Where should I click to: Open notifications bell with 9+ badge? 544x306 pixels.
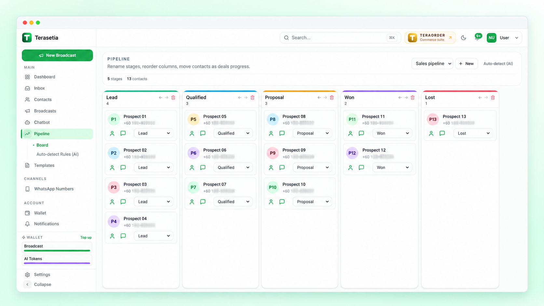click(x=478, y=37)
